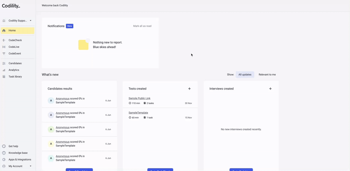350x171 pixels.
Task: Show updates Relevant to me
Action: click(267, 75)
